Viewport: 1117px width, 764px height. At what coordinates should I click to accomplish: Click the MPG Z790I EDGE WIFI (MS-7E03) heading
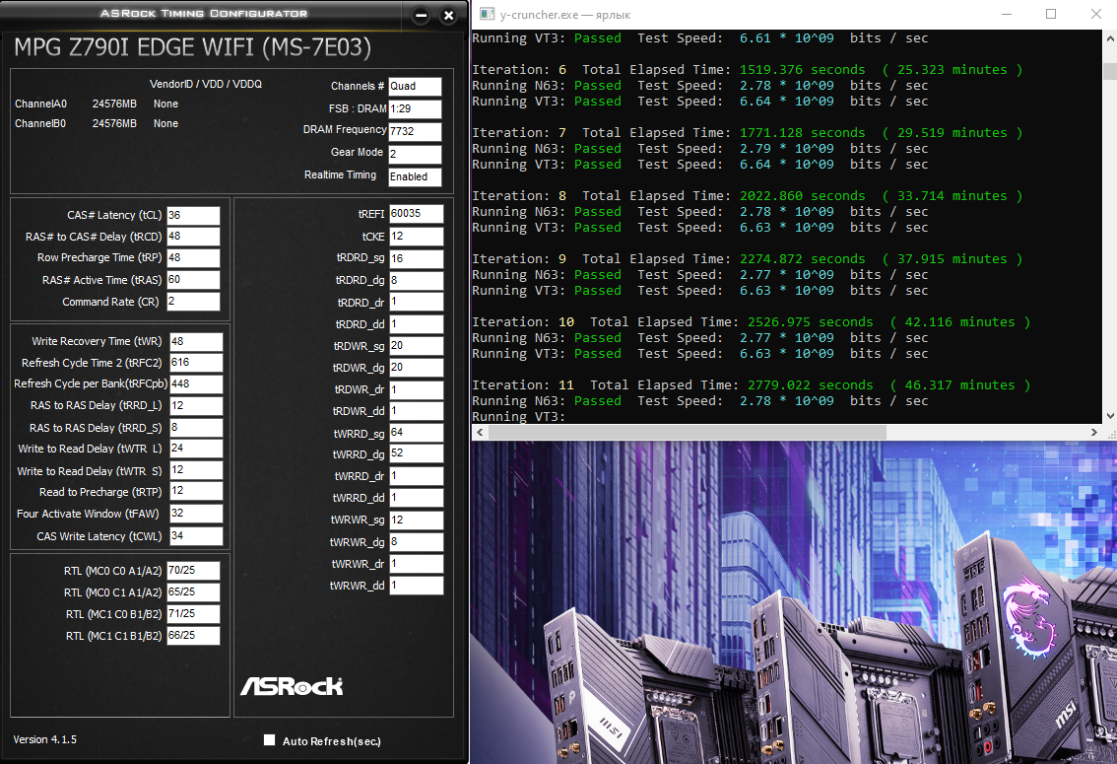[x=192, y=47]
